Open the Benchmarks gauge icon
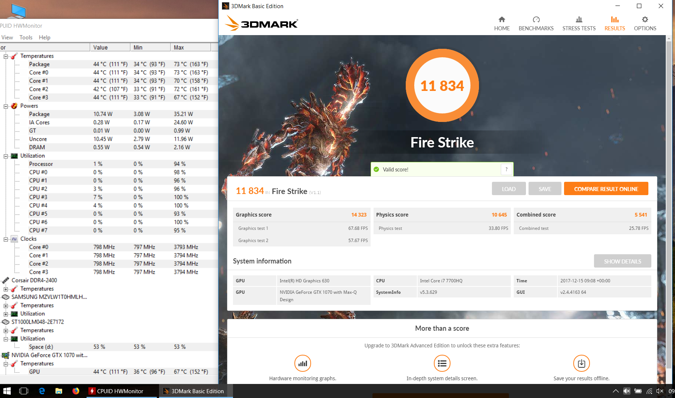Screen dimensions: 675x398 (536, 20)
